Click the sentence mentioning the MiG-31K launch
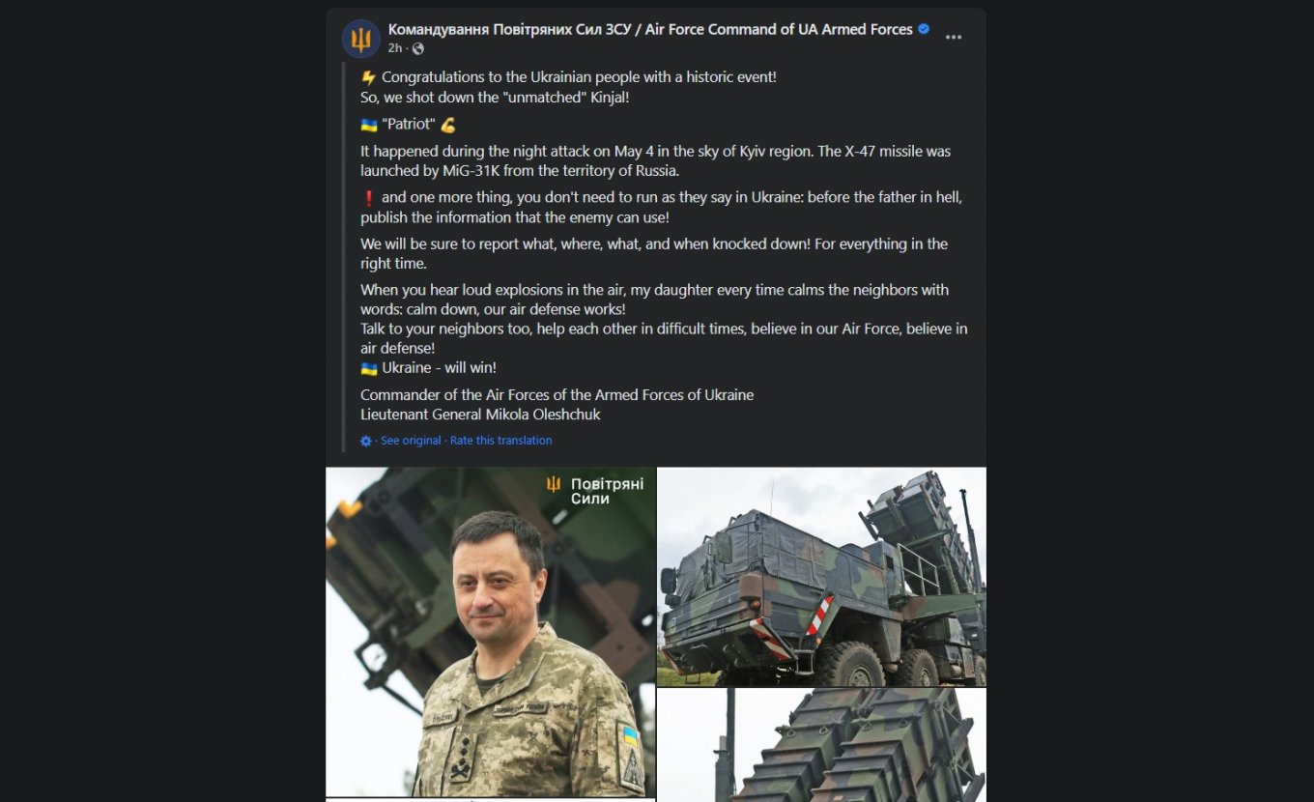The width and height of the screenshot is (1314, 802). 655,160
